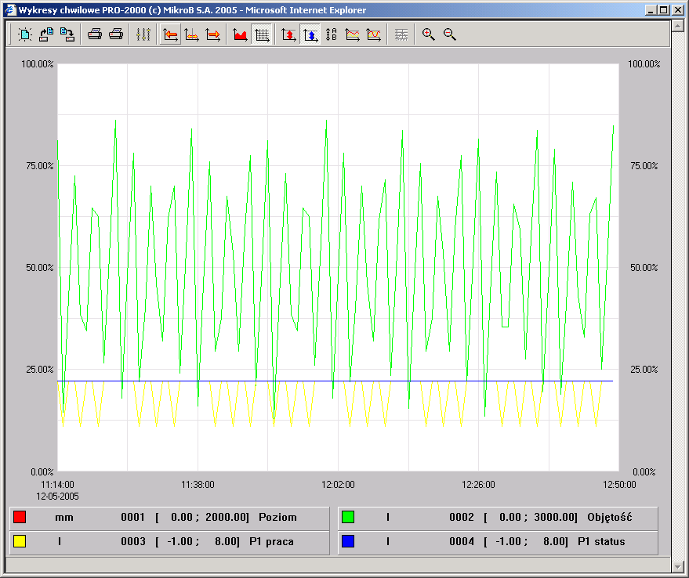The height and width of the screenshot is (578, 689).
Task: Maximize the Internet Explorer window
Action: click(663, 9)
